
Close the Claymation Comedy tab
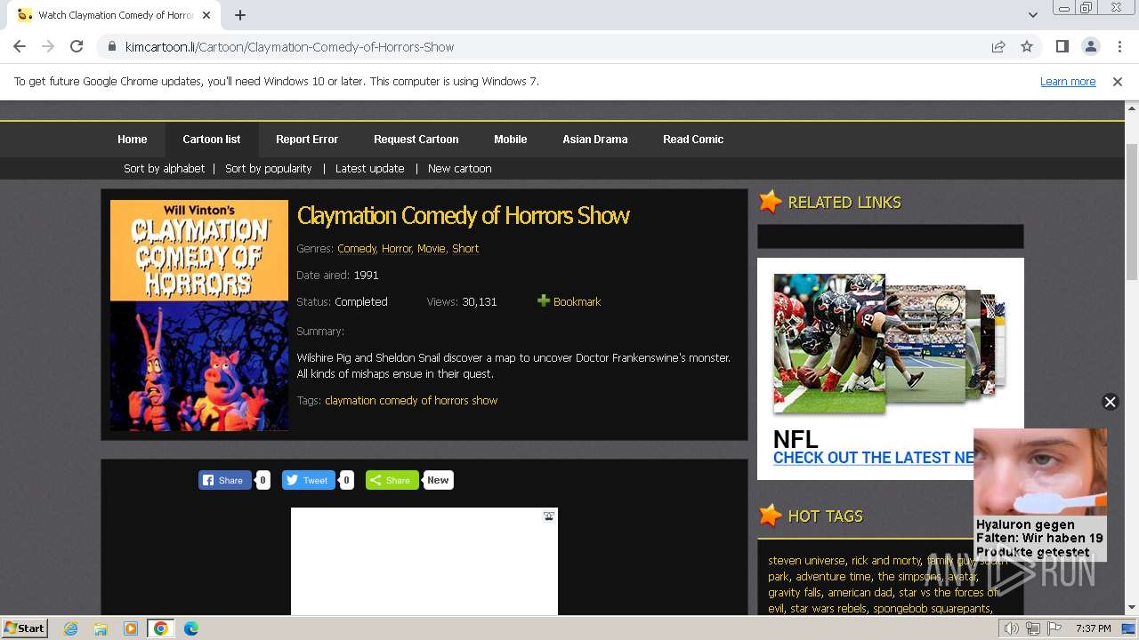206,15
